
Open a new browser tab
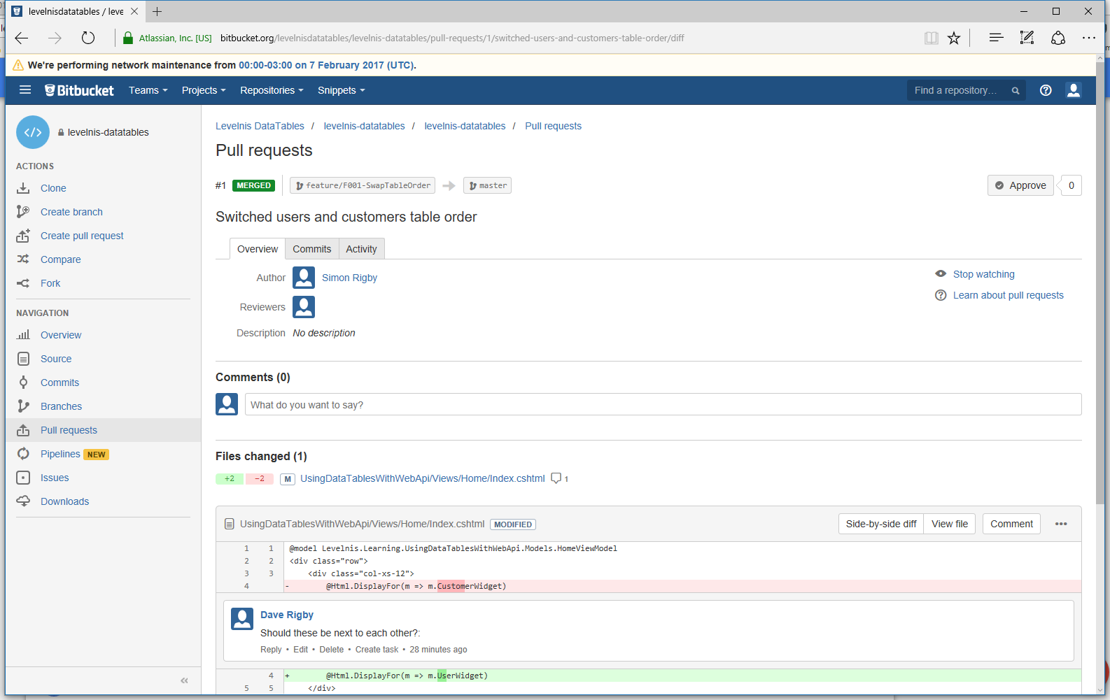157,11
